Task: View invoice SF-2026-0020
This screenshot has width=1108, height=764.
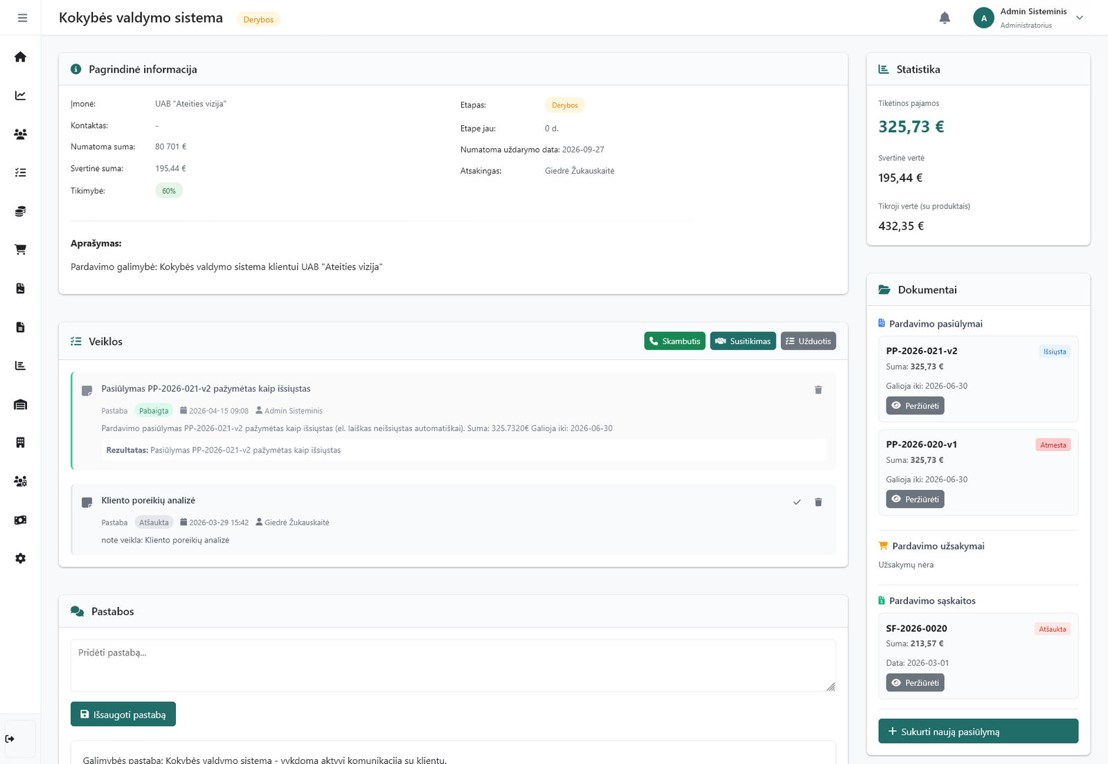Action: [915, 683]
